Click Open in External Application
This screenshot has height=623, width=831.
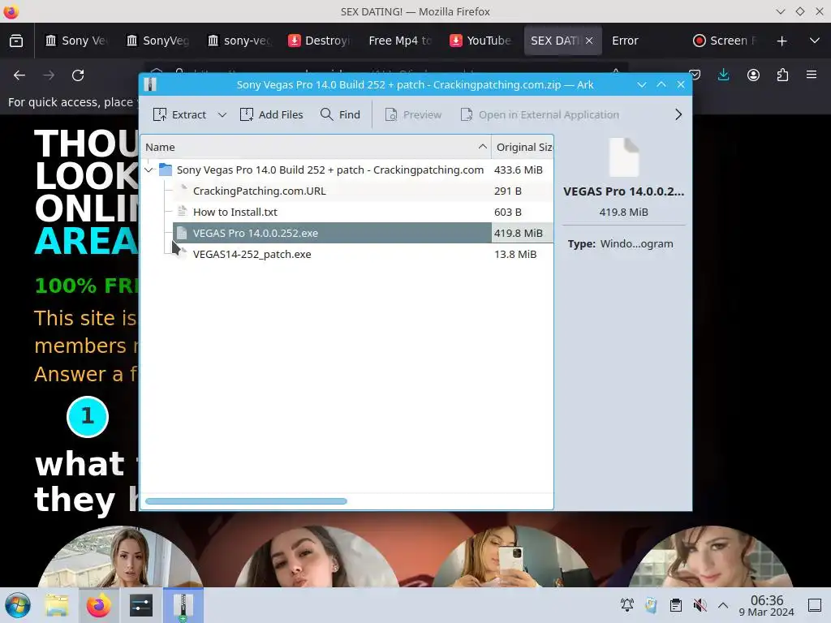point(540,114)
